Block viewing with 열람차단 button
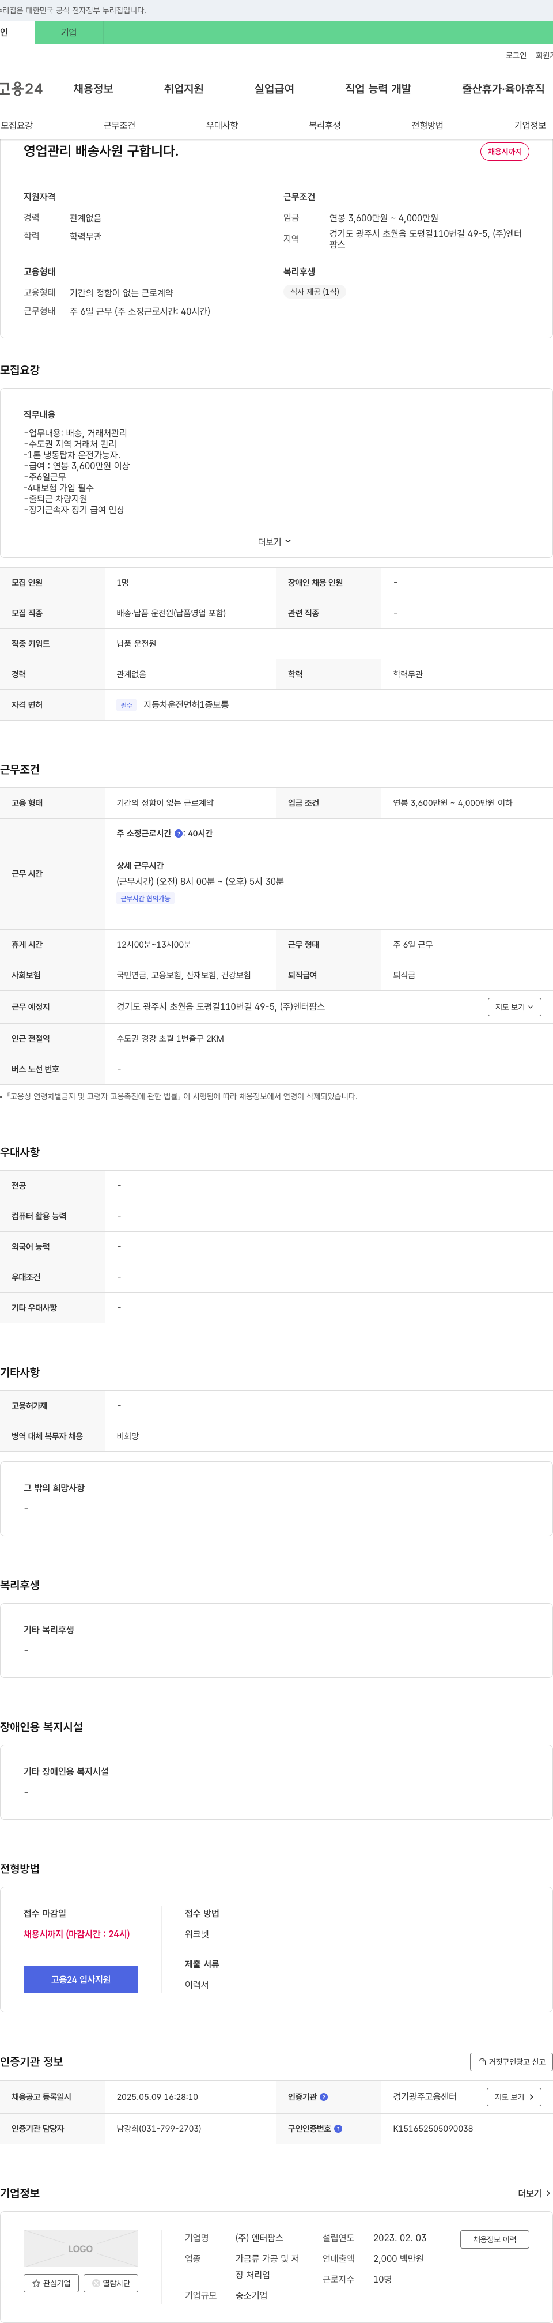 pyautogui.click(x=111, y=2283)
